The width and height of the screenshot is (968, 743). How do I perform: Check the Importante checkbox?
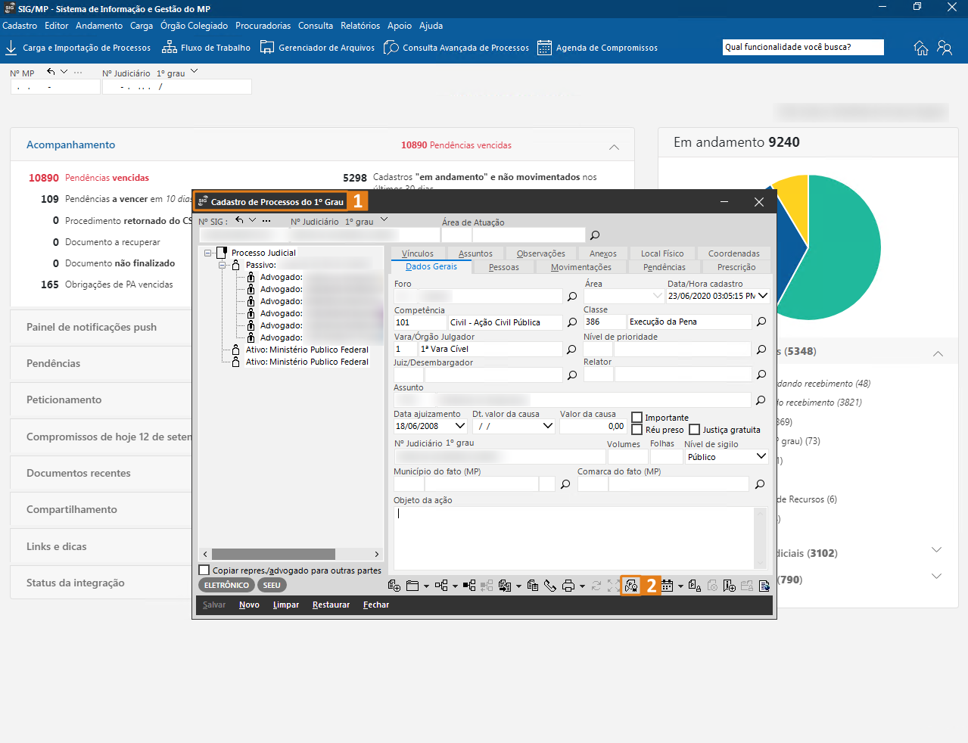(x=637, y=418)
